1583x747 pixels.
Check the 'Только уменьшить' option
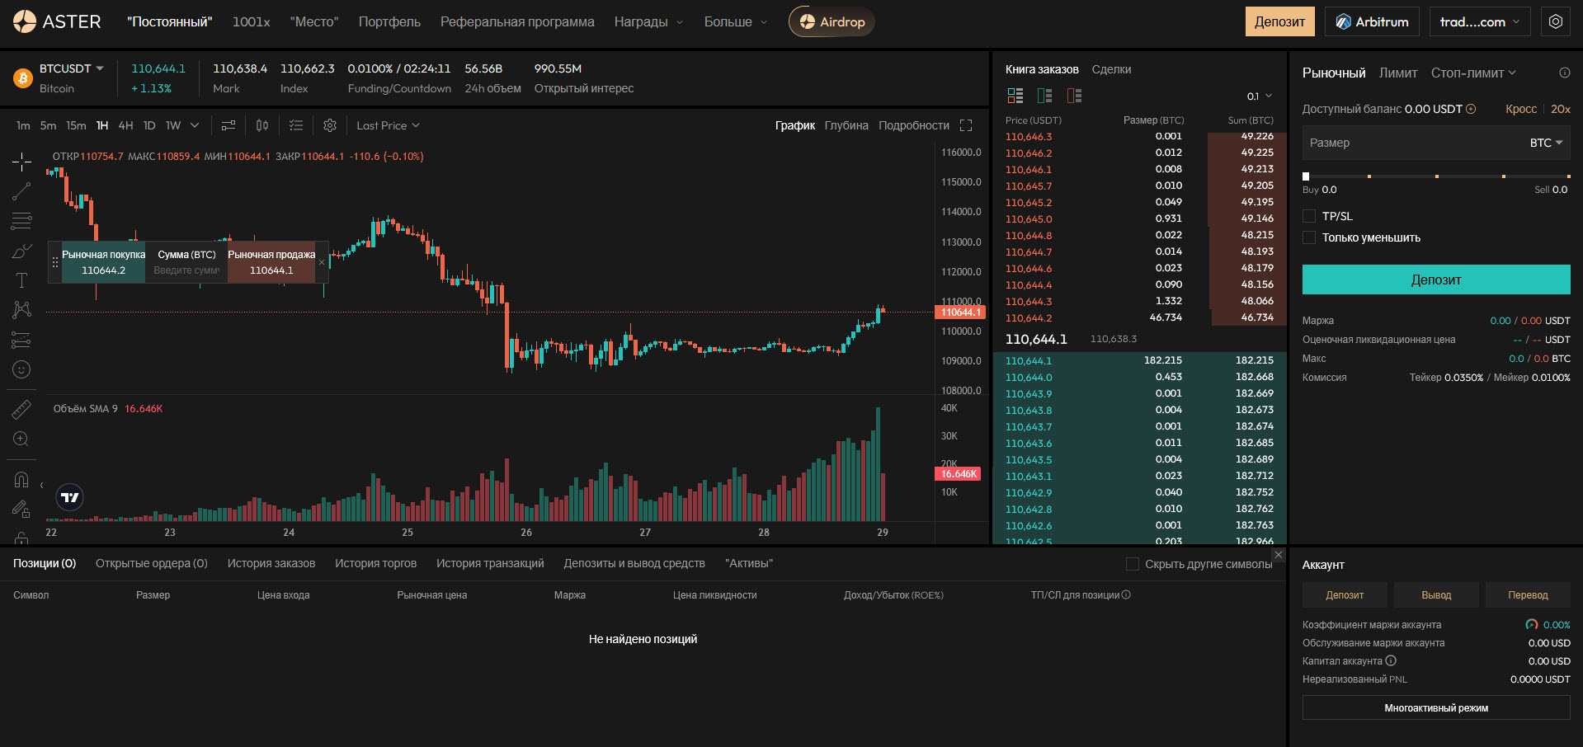pos(1309,237)
